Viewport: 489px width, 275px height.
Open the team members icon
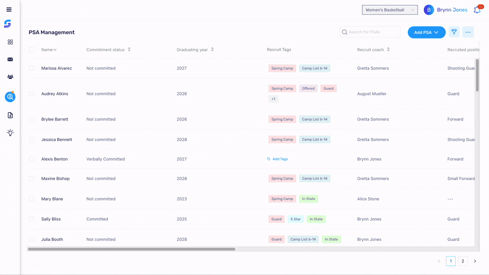(10, 77)
